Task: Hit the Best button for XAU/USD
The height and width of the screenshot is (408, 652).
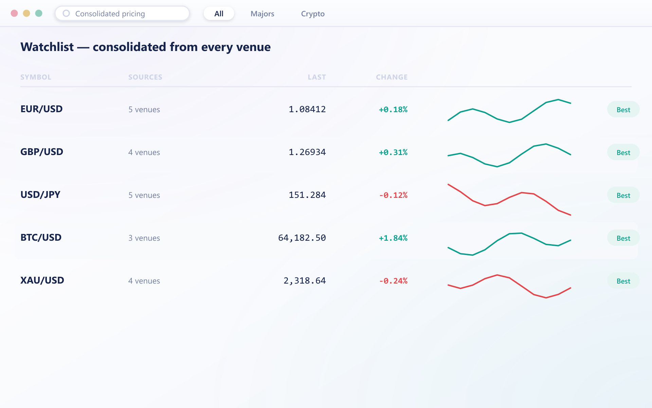Action: (x=623, y=281)
